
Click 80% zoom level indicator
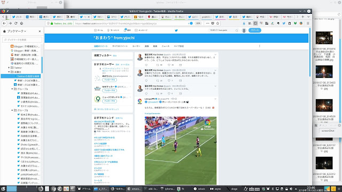tap(198, 23)
